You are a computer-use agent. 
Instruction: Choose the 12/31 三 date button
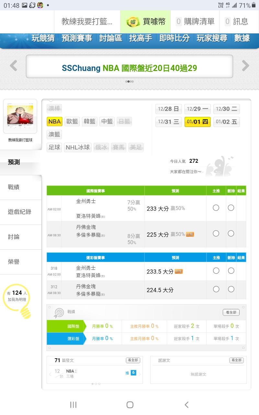[168, 122]
